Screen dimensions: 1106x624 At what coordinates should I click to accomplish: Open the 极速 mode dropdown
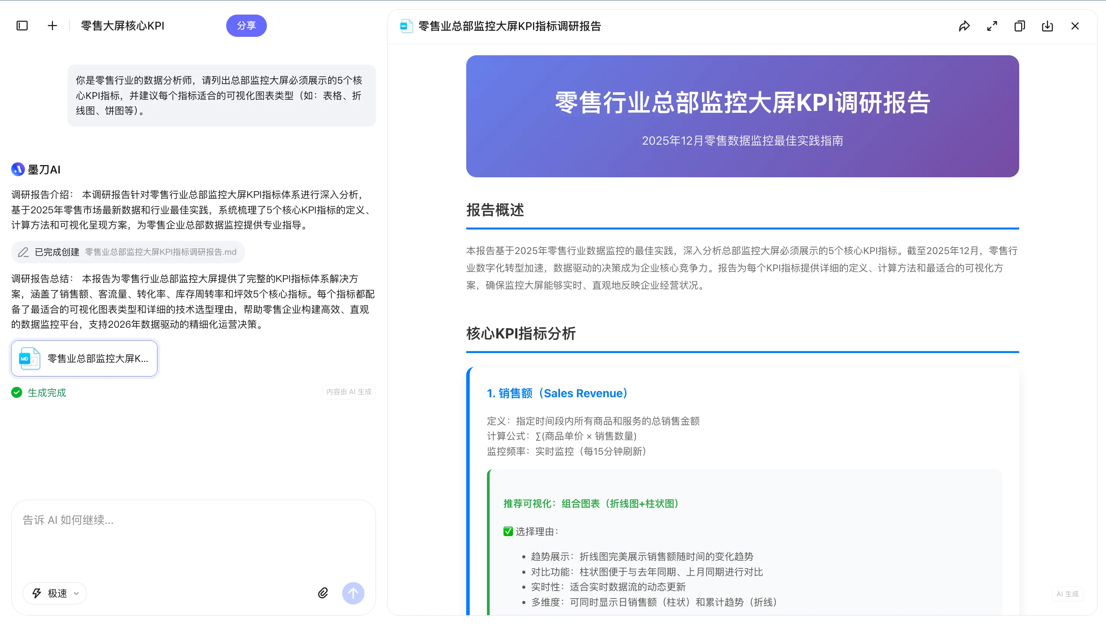(55, 593)
